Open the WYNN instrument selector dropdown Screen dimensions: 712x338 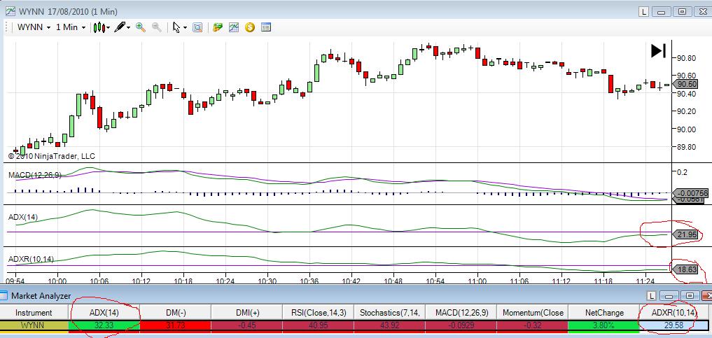(33, 27)
